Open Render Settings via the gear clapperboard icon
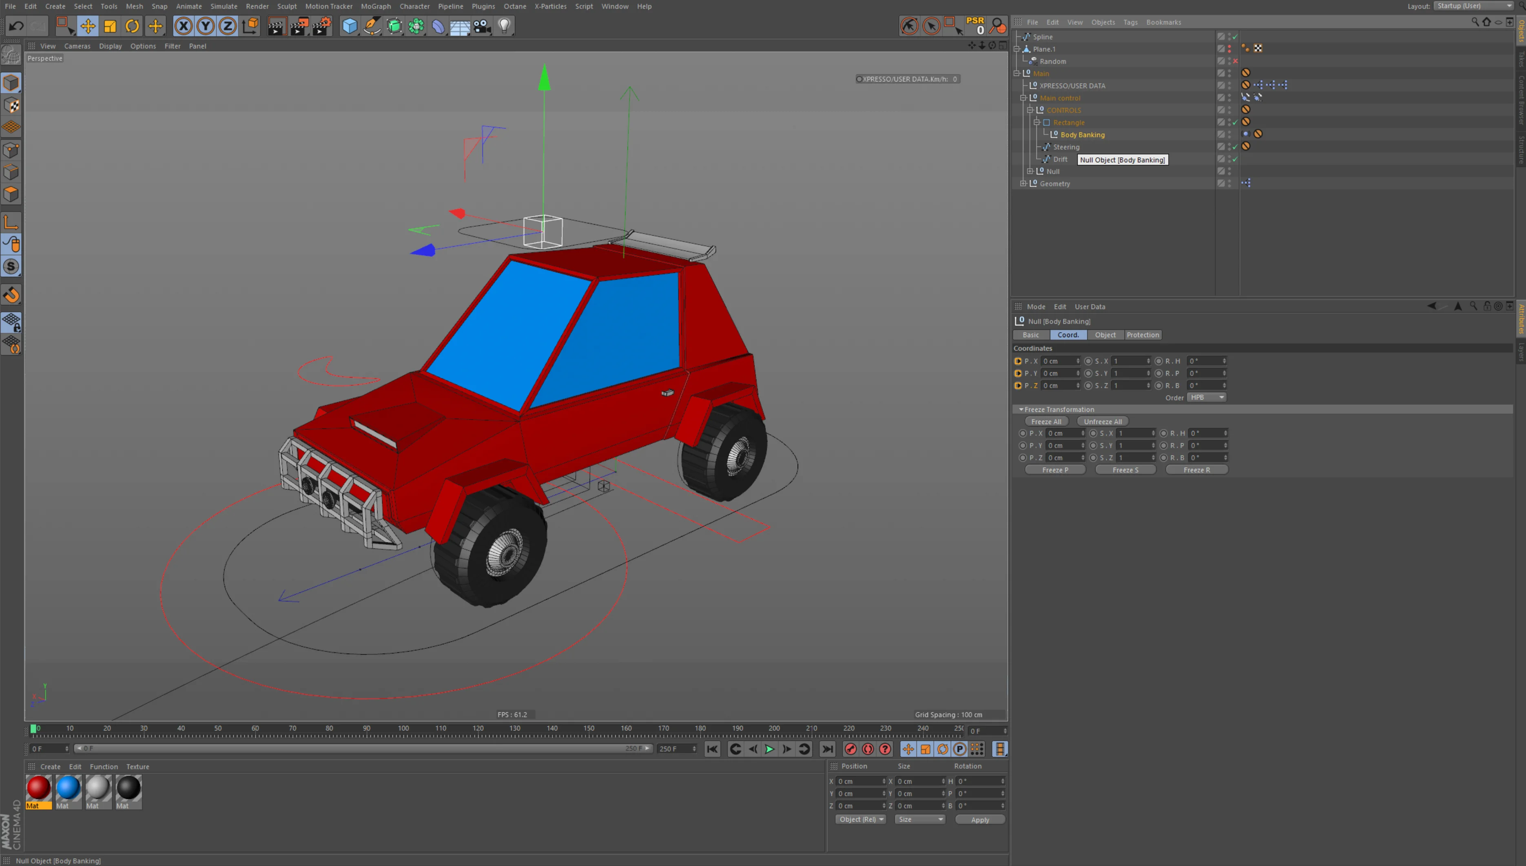 pyautogui.click(x=322, y=26)
